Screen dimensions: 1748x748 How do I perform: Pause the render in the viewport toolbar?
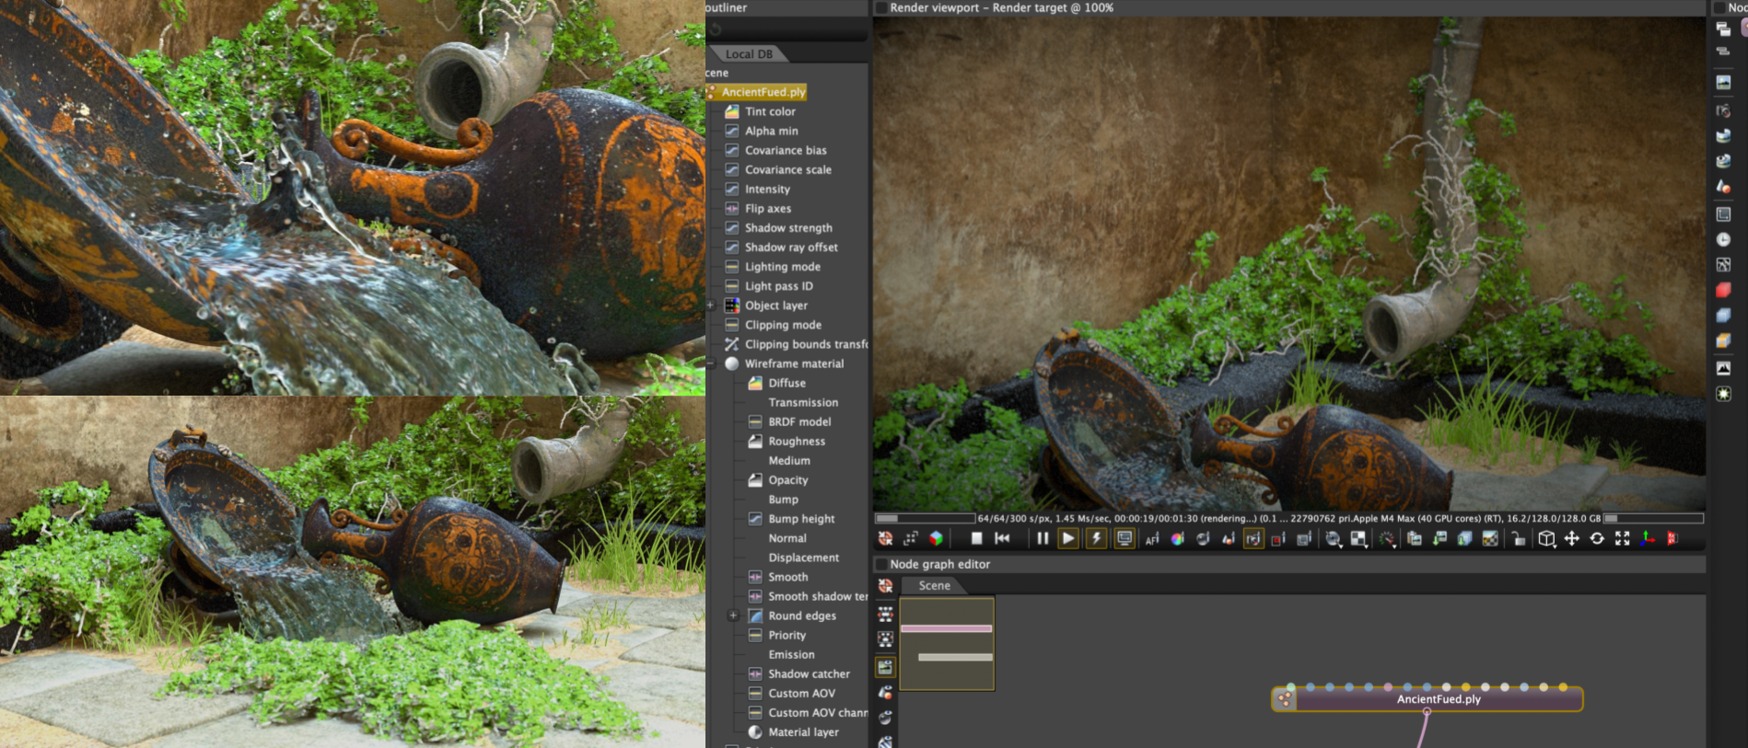(x=1043, y=539)
